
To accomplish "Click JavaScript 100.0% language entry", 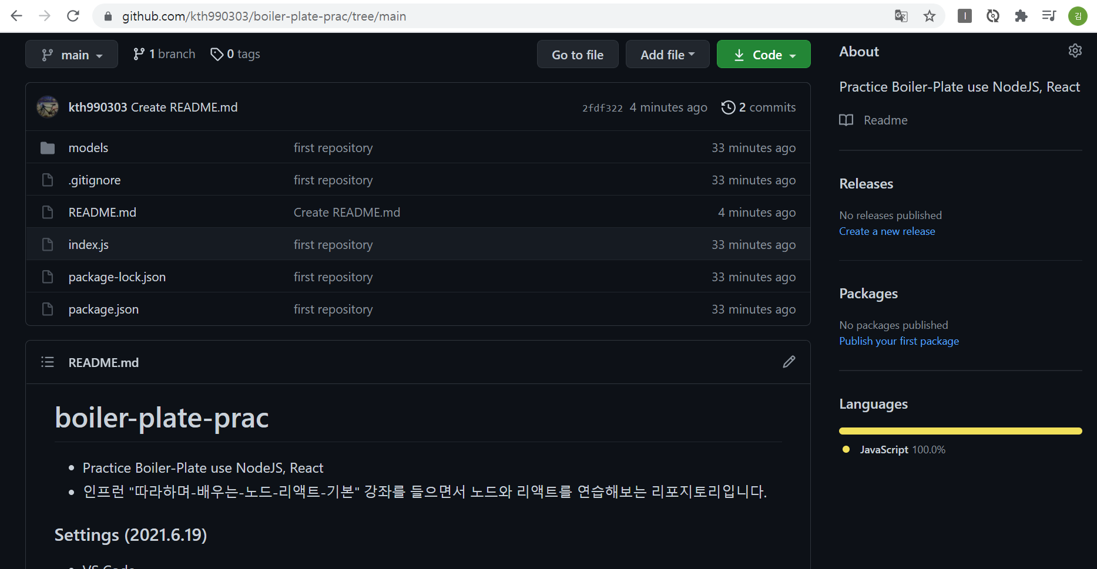I will (x=894, y=450).
